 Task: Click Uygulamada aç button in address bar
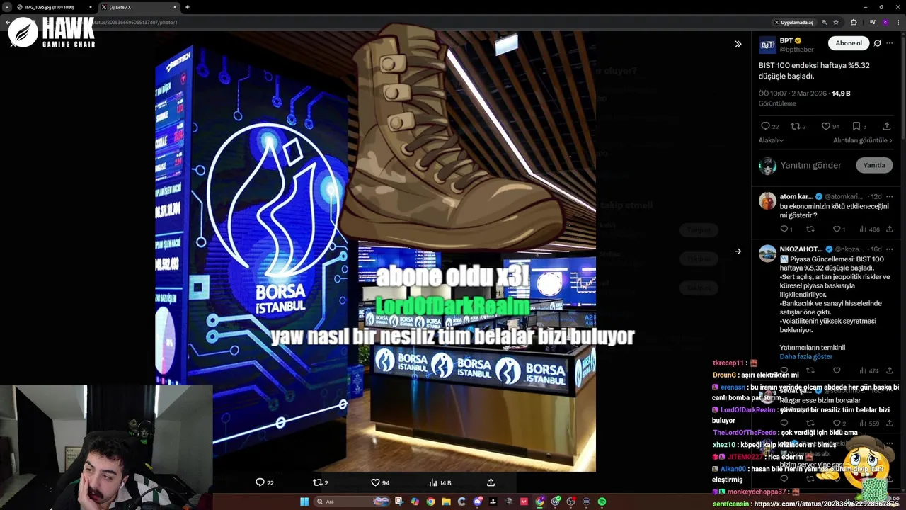(x=793, y=22)
